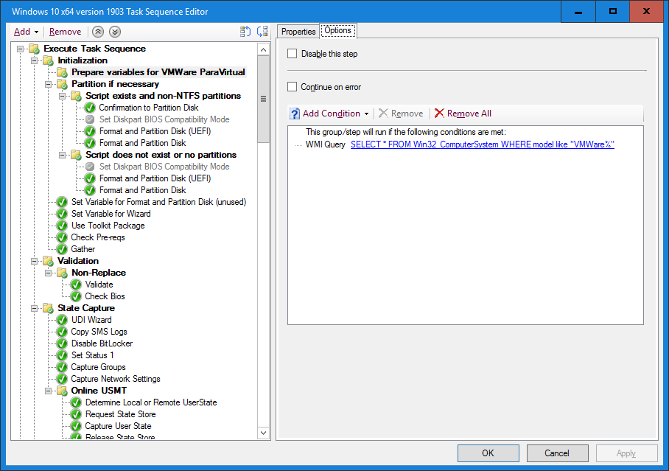This screenshot has width=669, height=471.
Task: Collapse the Execute Task Sequence root node
Action: pyautogui.click(x=20, y=49)
